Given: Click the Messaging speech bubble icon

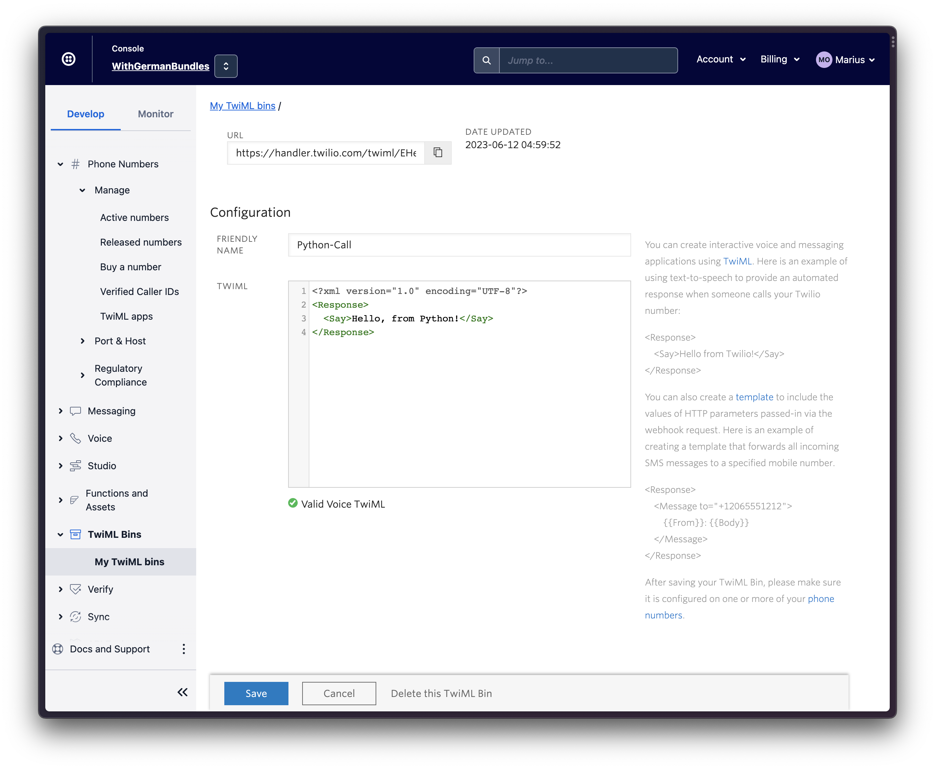Looking at the screenshot, I should 76,411.
